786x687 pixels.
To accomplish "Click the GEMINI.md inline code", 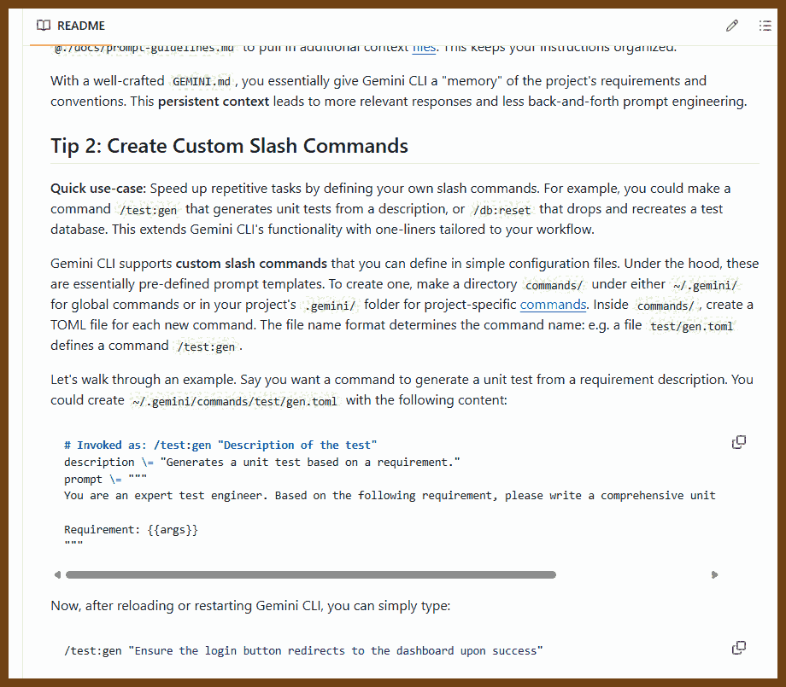I will pos(200,82).
